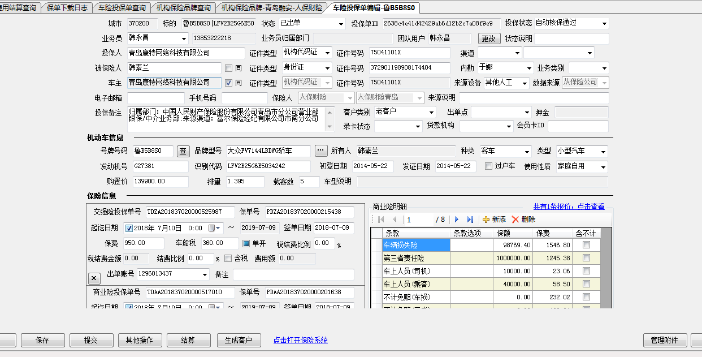Click the 新添 plus icon
Screen dimensions: 702x357
(486, 220)
